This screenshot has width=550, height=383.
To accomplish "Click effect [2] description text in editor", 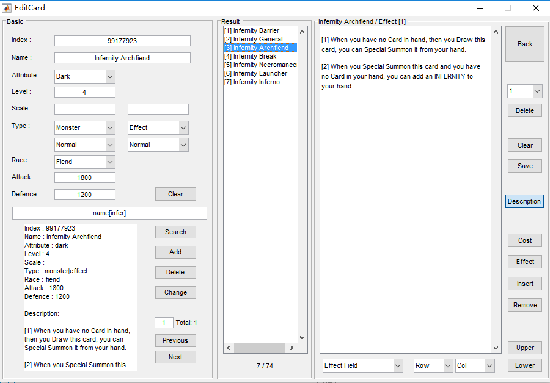I will pos(401,76).
